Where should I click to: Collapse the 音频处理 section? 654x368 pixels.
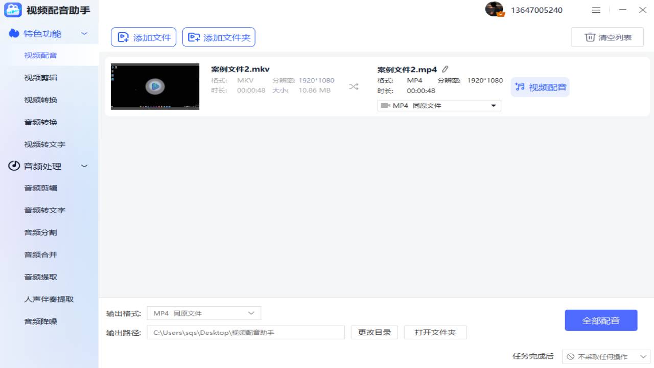click(84, 166)
